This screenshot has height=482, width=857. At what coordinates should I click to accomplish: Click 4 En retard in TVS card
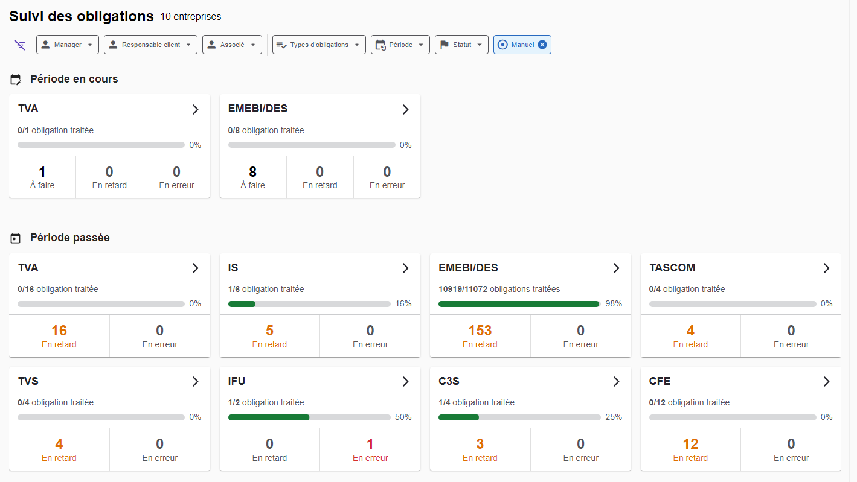click(59, 449)
